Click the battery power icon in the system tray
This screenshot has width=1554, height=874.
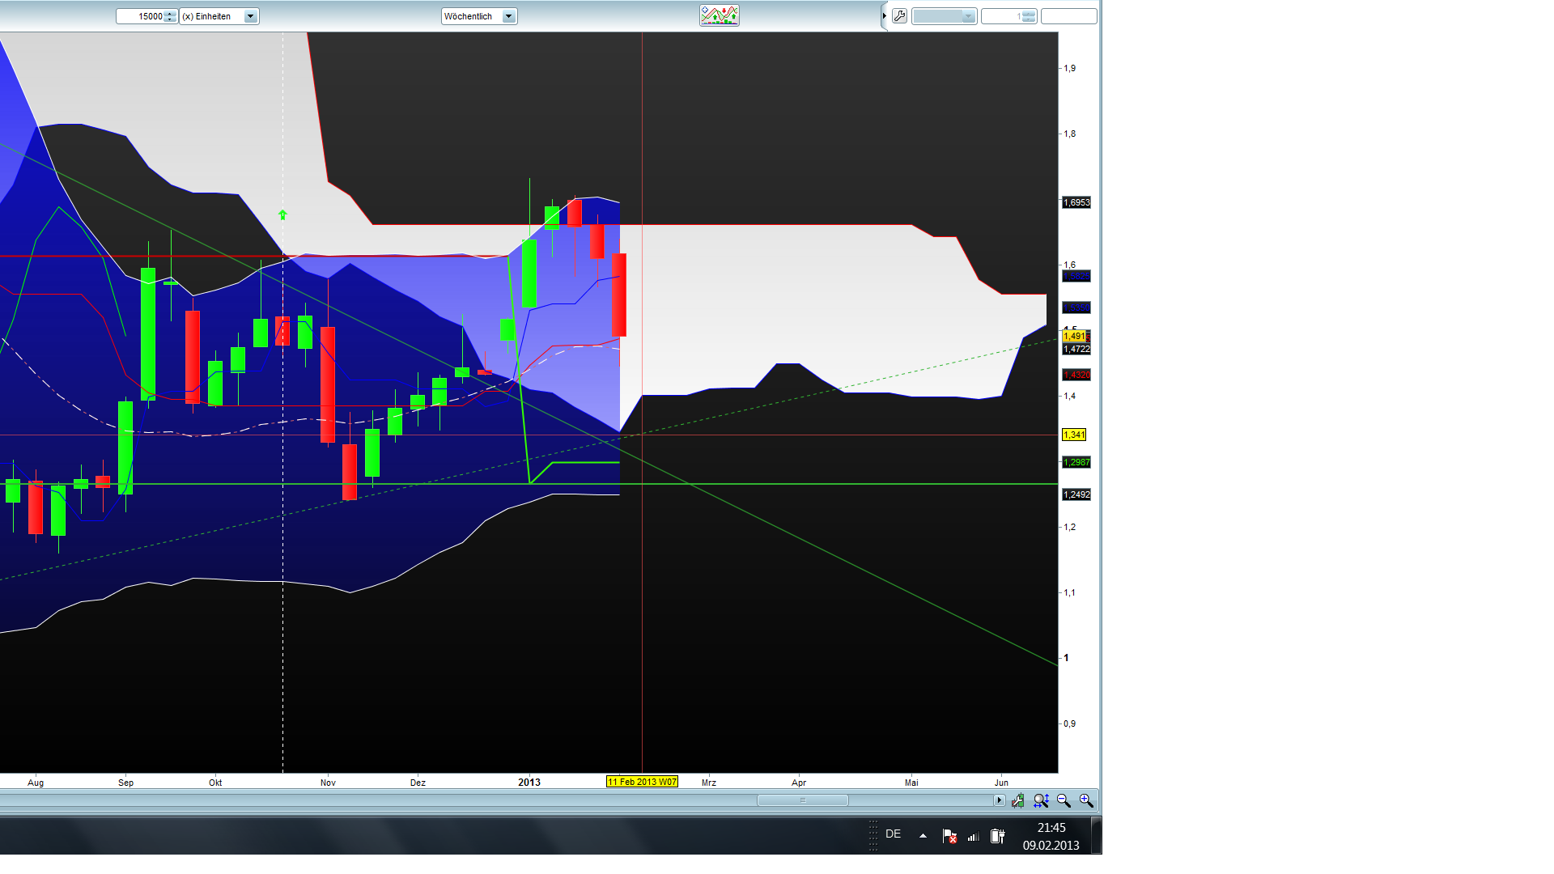tap(996, 835)
